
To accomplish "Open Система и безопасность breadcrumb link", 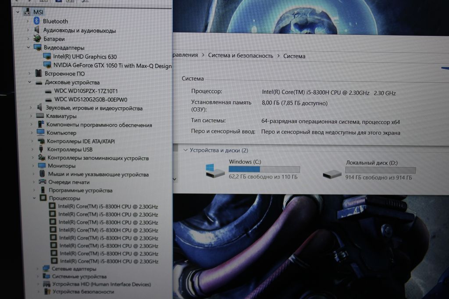I will click(x=240, y=56).
